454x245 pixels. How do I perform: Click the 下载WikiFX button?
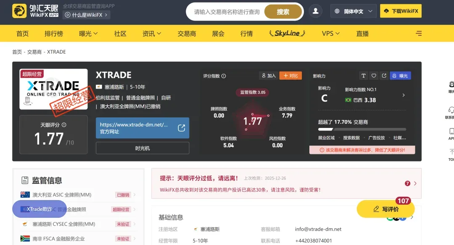pos(401,11)
